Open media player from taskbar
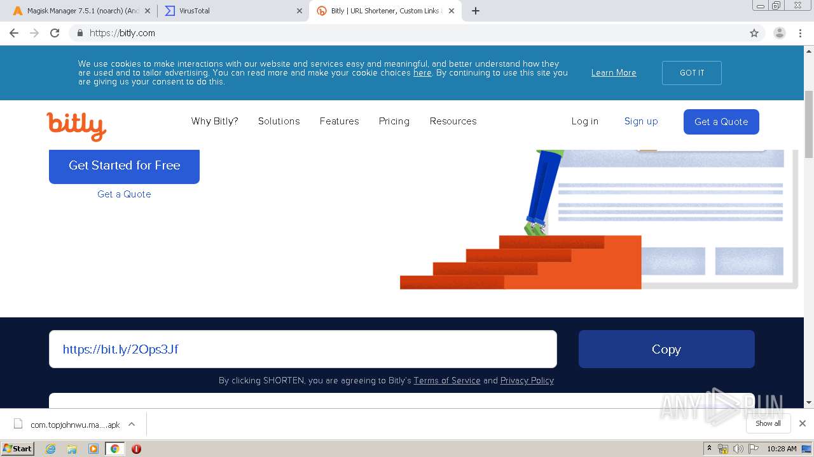Screen dimensions: 814x457 coord(93,449)
